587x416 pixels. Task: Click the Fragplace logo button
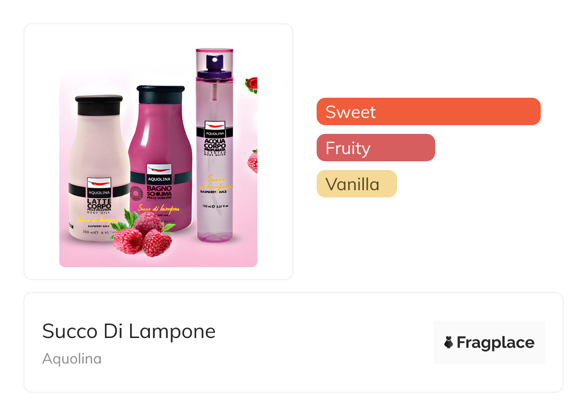tap(489, 342)
